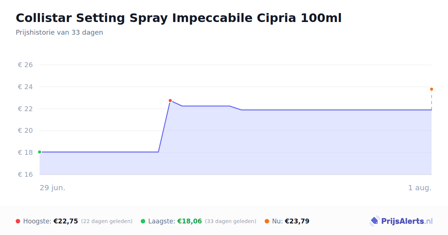448x235 pixels.
Task: Click the product title Collistar Setting Spray
Action: [x=178, y=18]
